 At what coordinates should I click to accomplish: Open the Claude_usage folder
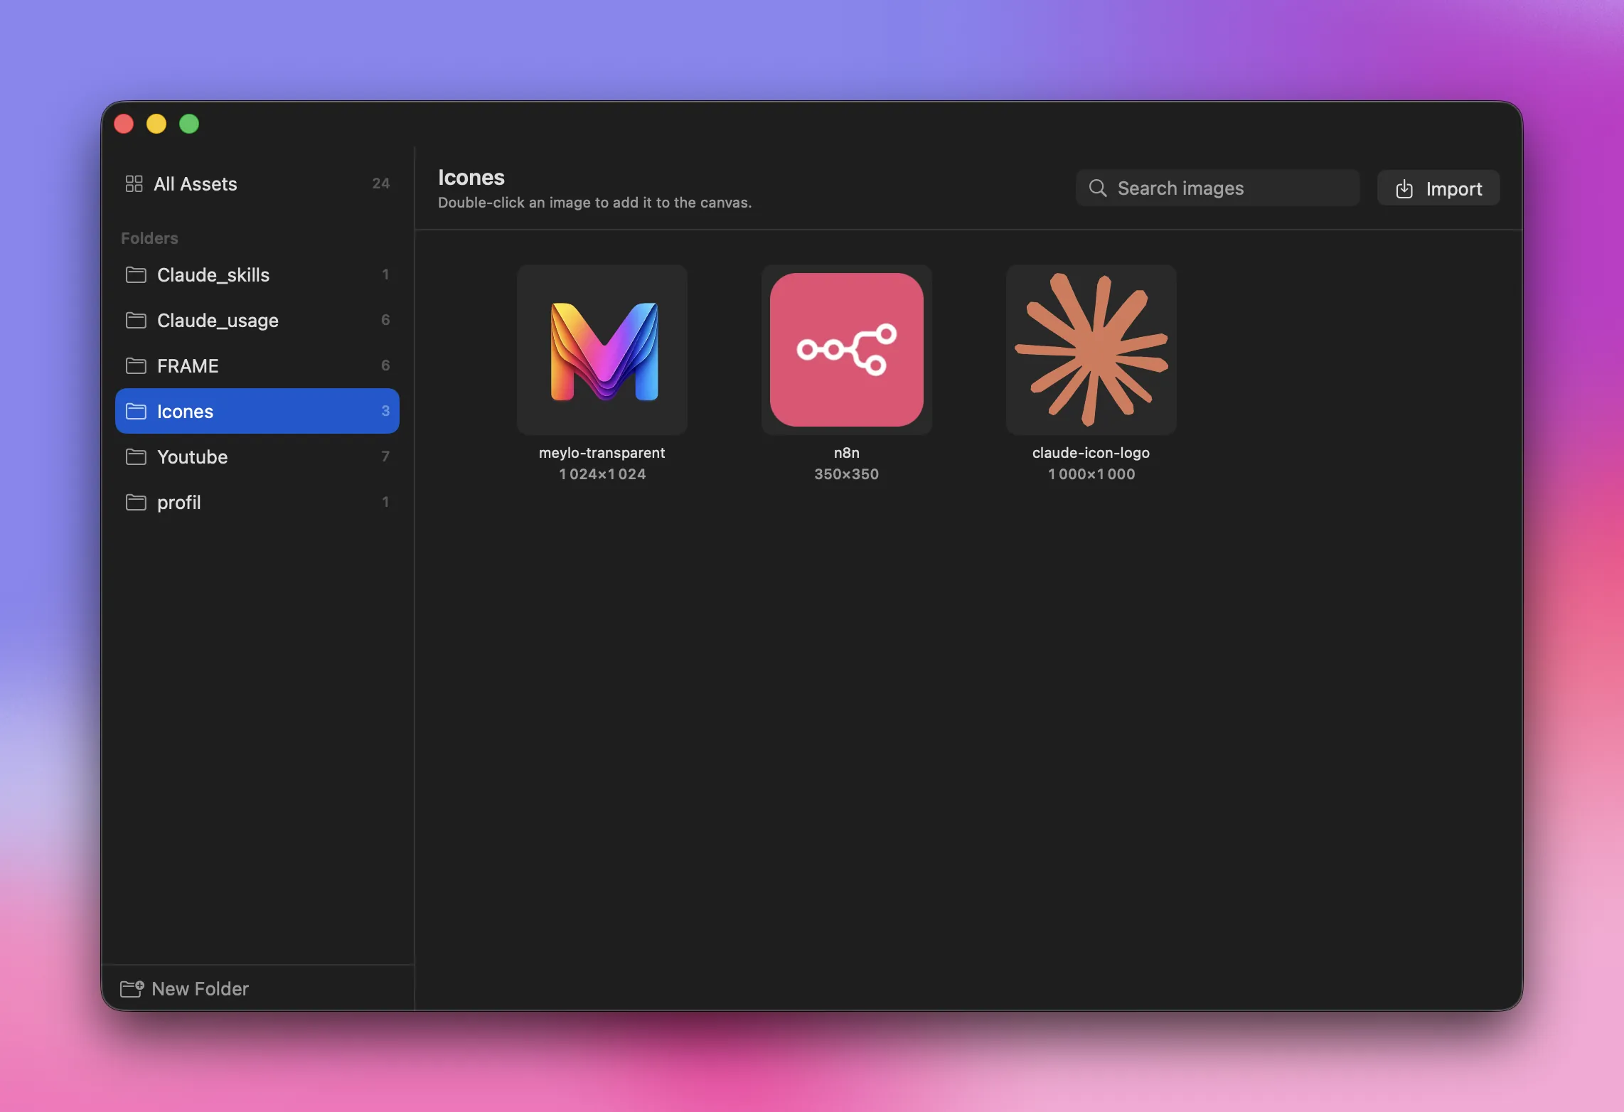(x=257, y=320)
